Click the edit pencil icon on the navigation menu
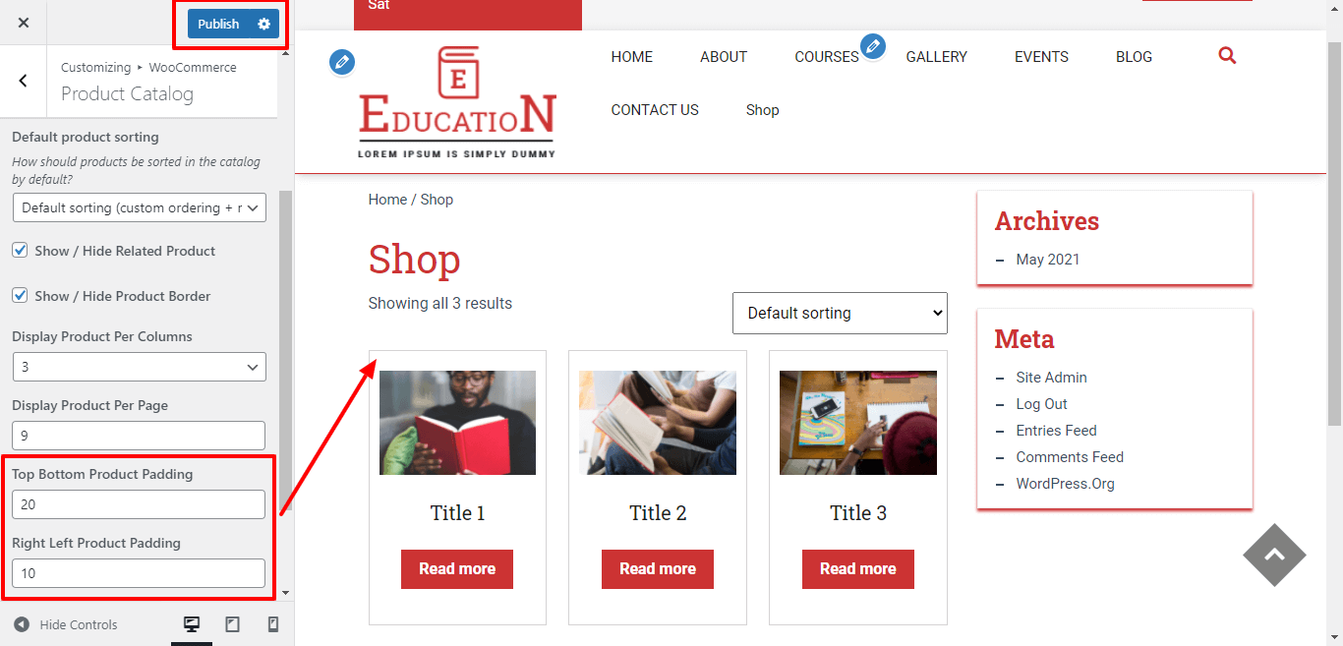The height and width of the screenshot is (646, 1343). 873,45
